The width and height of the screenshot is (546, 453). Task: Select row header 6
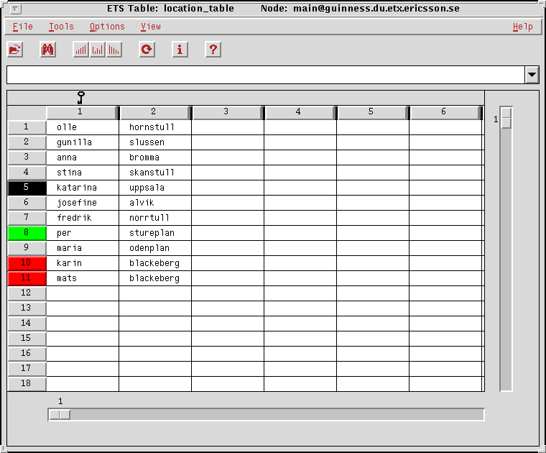[27, 203]
